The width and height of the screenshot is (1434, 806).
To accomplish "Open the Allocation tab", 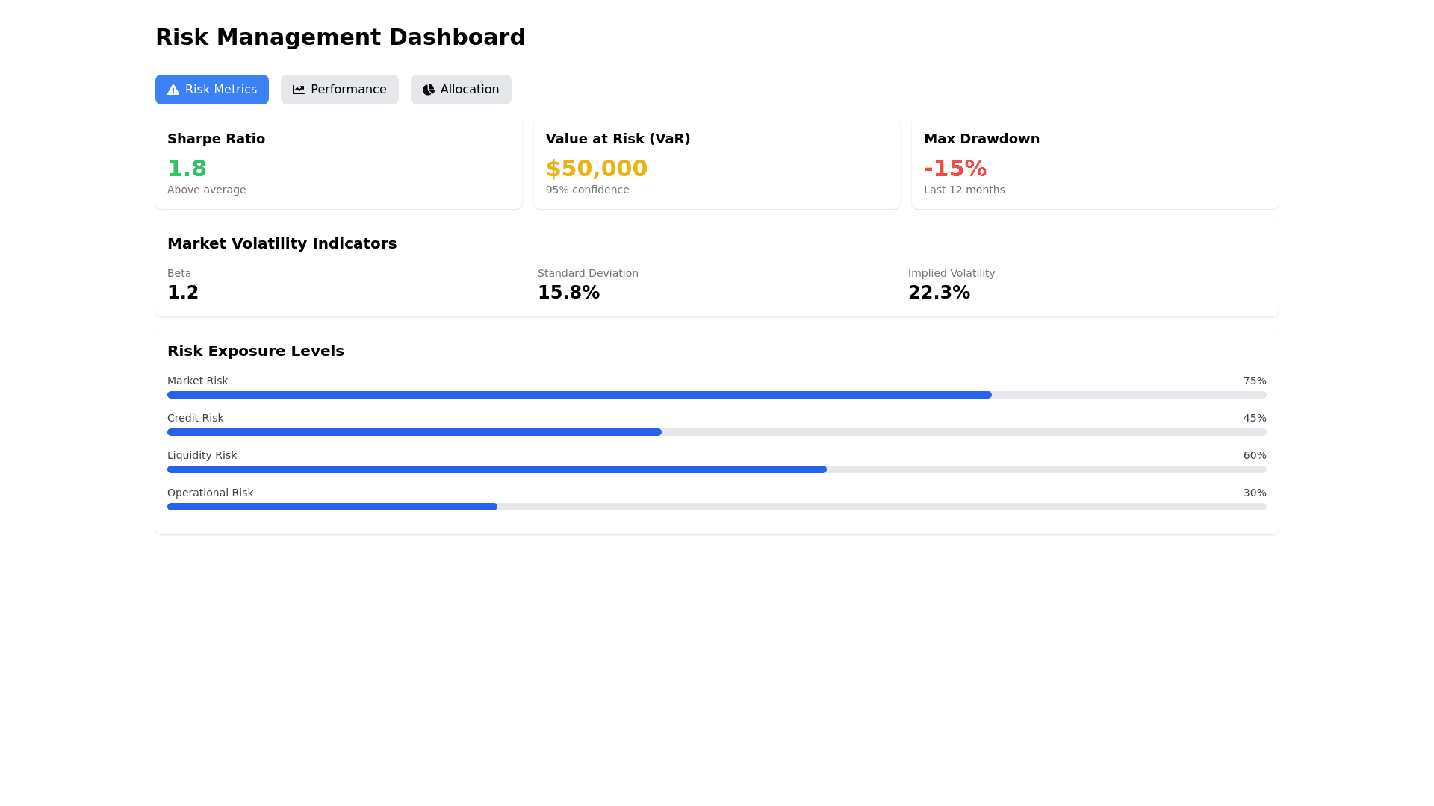I will point(461,90).
